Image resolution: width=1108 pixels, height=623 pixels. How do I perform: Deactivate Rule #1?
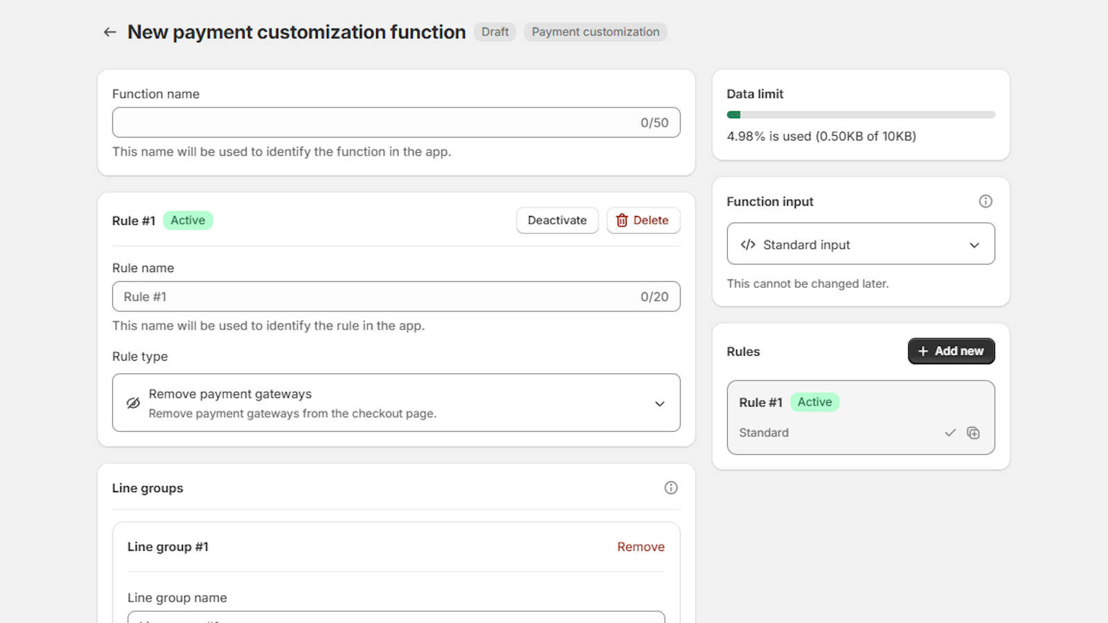[557, 220]
